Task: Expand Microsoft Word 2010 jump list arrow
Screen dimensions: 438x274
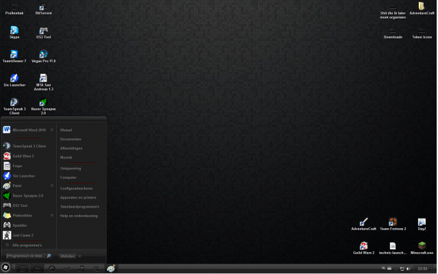Action: click(x=52, y=129)
